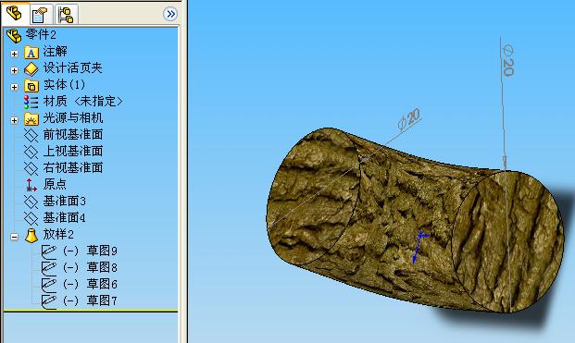Click the 上视基准面 plane icon
Viewport: 575px width, 343px height.
(31, 152)
